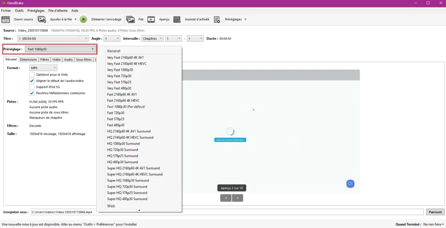Click Journal d'activité label
This screenshot has width=446, height=228.
[x=197, y=19]
